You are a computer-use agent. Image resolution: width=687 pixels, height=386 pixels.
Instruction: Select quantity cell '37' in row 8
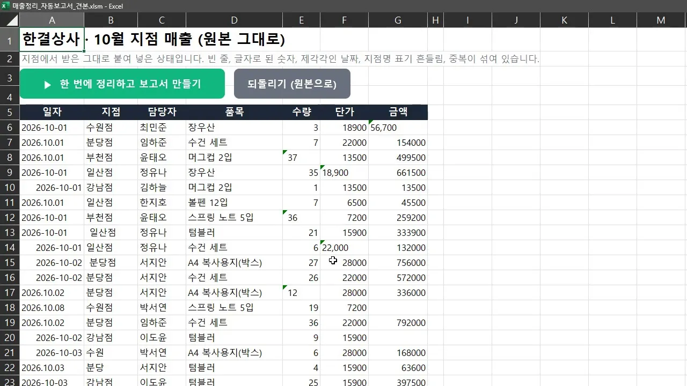(x=301, y=158)
